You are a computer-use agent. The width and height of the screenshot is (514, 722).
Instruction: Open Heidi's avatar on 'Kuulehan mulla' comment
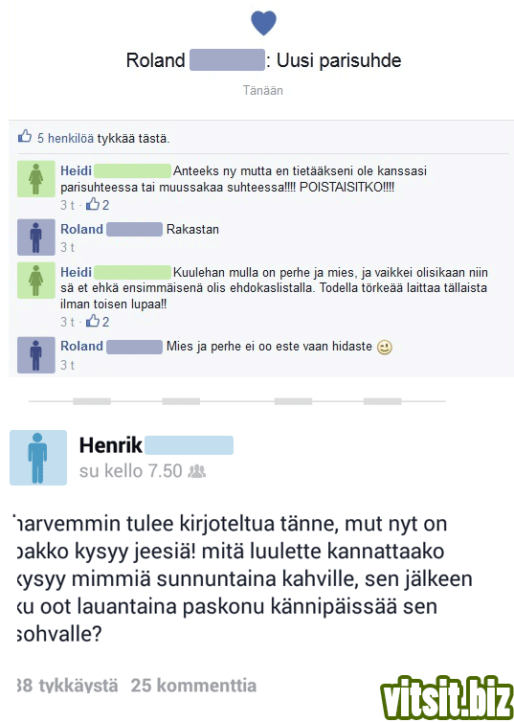pos(35,281)
